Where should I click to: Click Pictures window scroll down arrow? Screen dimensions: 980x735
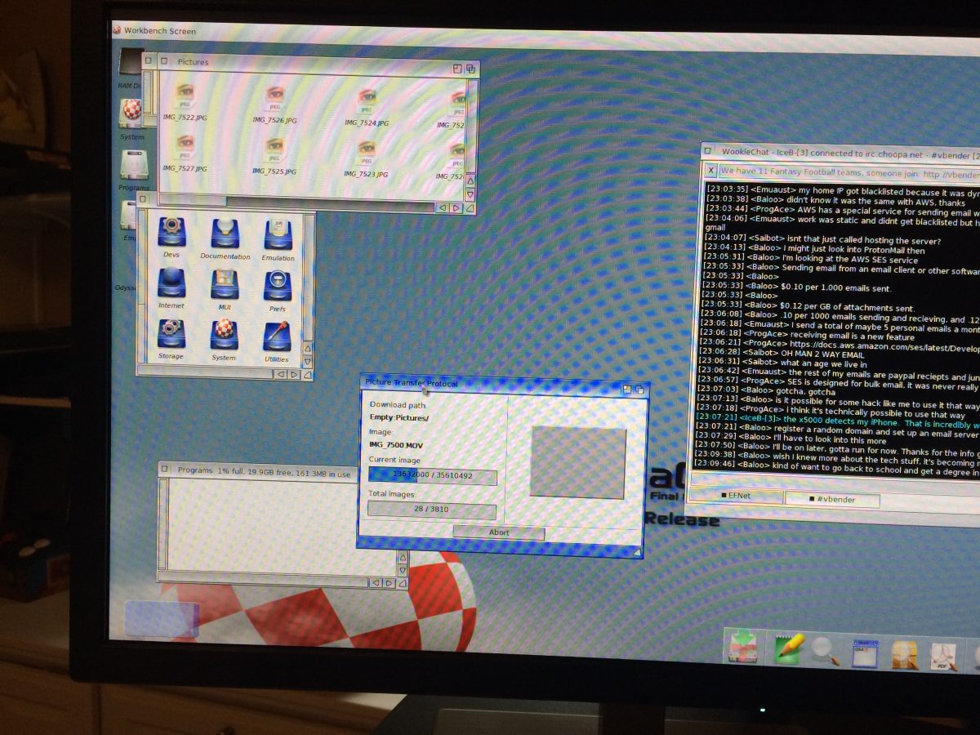pyautogui.click(x=470, y=195)
